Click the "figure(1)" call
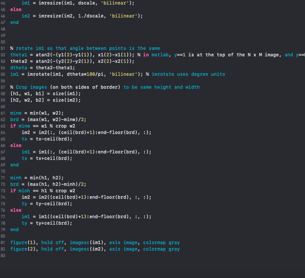305x278 pixels. coord(23,243)
